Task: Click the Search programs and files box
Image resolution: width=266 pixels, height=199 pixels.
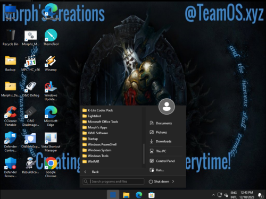Action: [113, 181]
